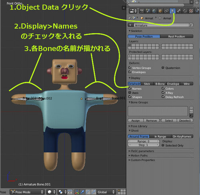Select the Object Data armature icon
Image resolution: width=200 pixels, height=195 pixels.
pyautogui.click(x=172, y=11)
